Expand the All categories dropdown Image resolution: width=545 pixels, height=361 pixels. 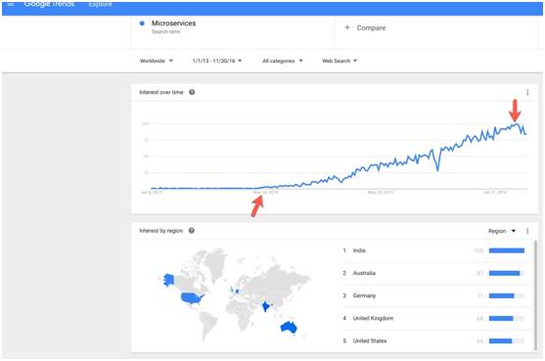[282, 61]
